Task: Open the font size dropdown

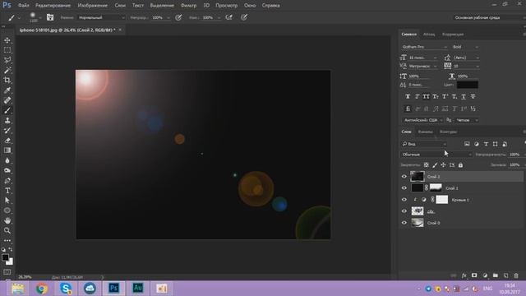Action: (x=422, y=58)
